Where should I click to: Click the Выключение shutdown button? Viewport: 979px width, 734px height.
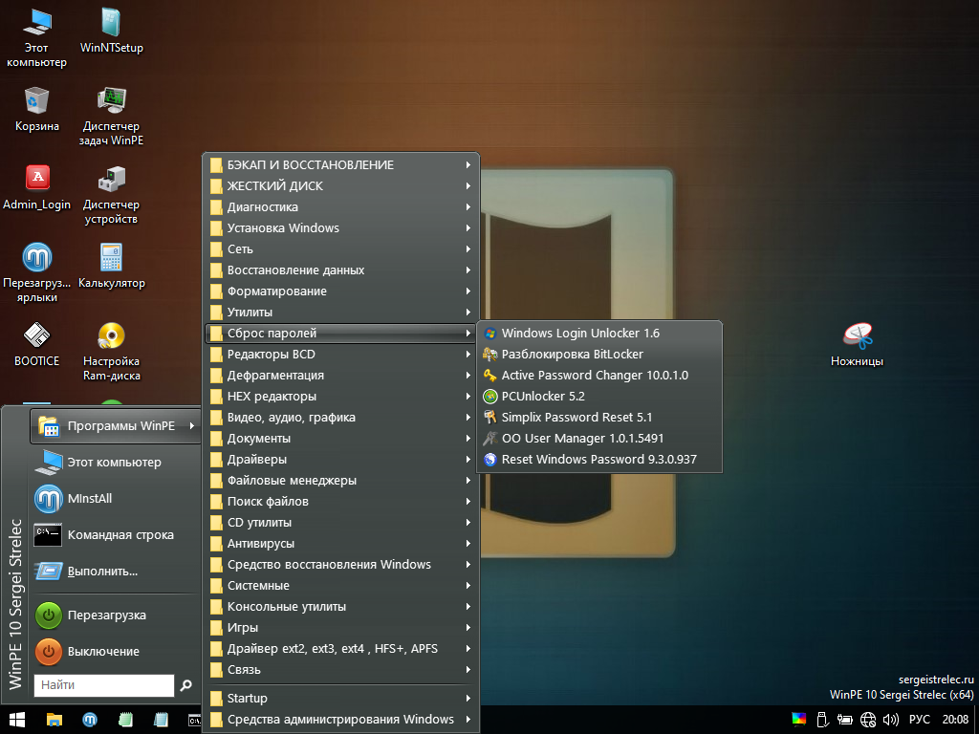pyautogui.click(x=116, y=652)
